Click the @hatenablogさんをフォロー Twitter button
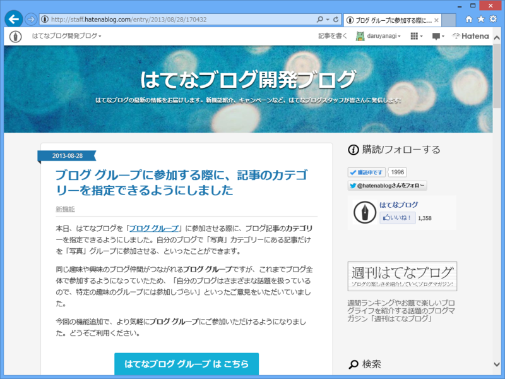Screen dimensions: 505x379 pos(388,186)
